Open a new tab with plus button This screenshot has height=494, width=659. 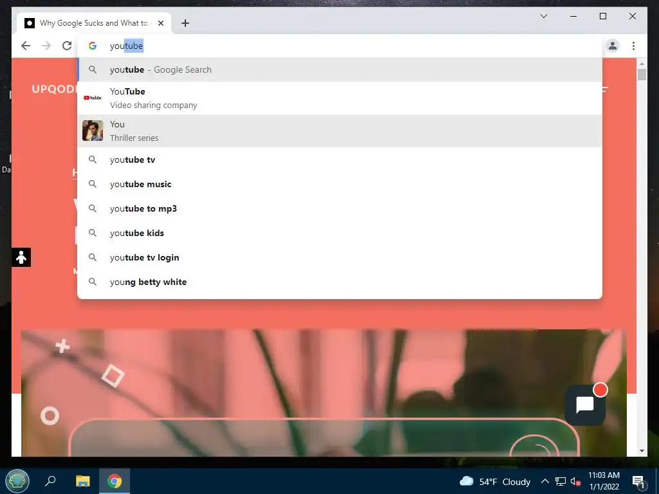(x=185, y=23)
